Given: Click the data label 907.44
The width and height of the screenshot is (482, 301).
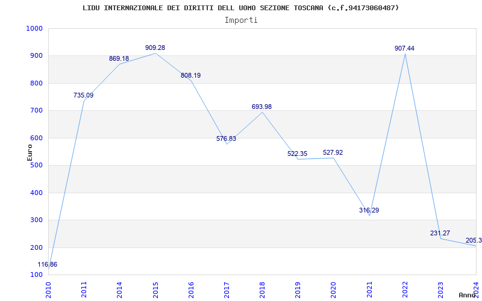Looking at the screenshot, I should pyautogui.click(x=404, y=48).
